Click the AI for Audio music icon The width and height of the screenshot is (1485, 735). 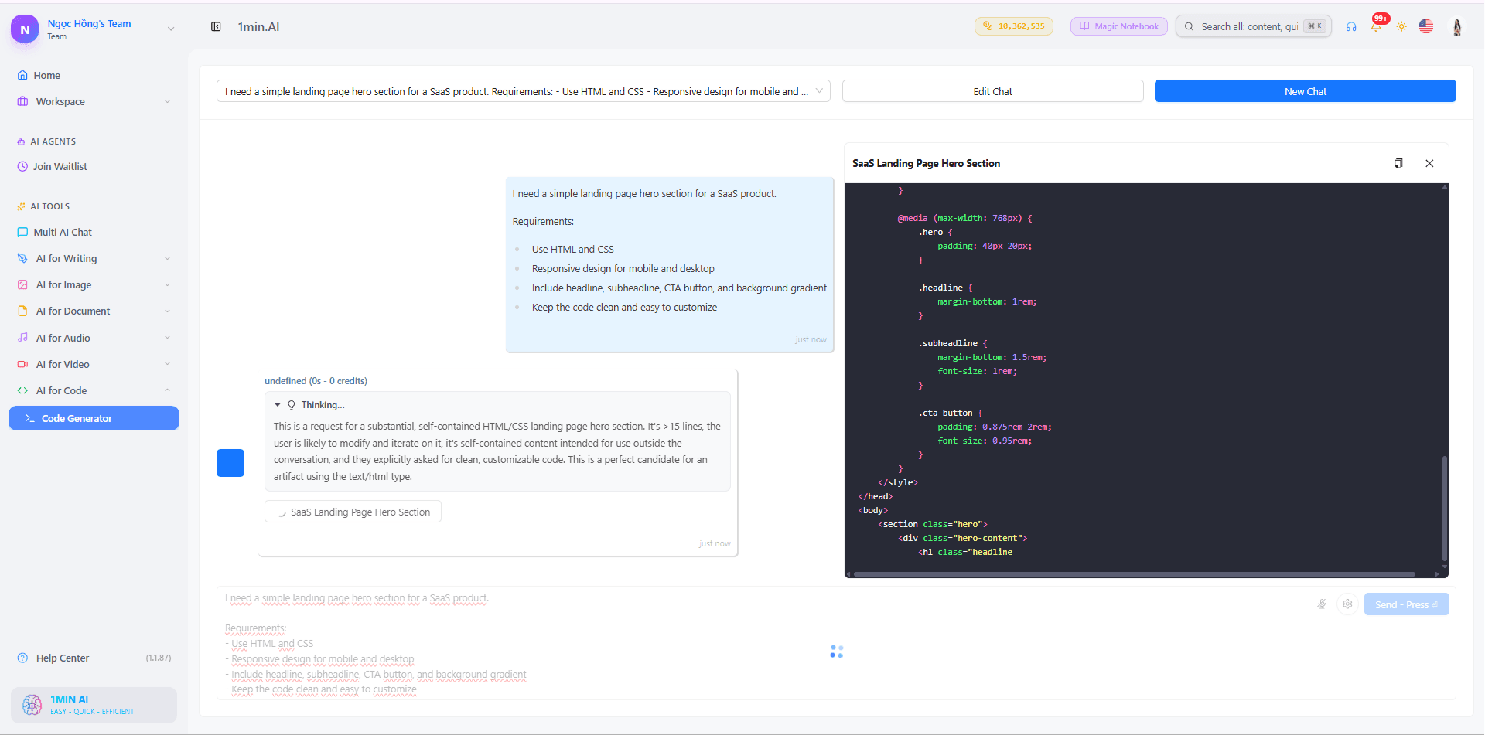click(x=22, y=338)
